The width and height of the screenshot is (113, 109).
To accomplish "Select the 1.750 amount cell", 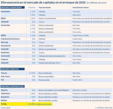I will tap(33, 29).
